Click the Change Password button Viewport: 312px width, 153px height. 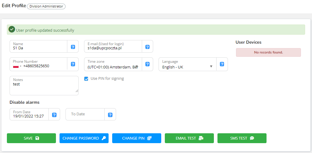coord(84,138)
